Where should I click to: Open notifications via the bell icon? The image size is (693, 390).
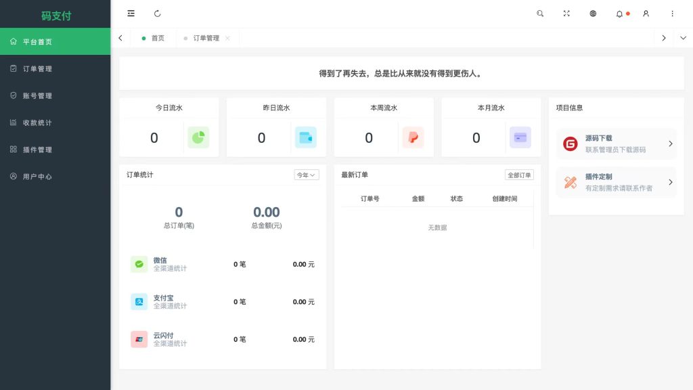click(x=620, y=14)
